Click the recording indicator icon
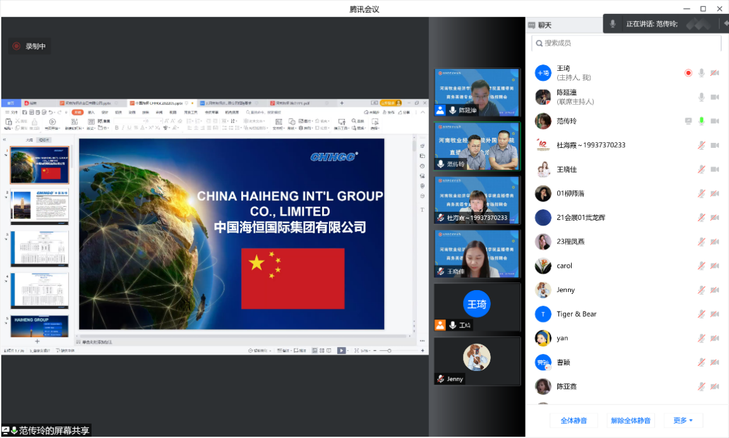This screenshot has width=729, height=438. 16,46
